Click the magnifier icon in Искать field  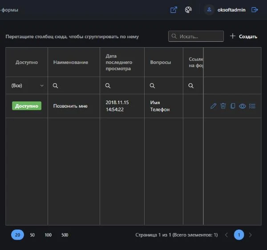(x=174, y=36)
